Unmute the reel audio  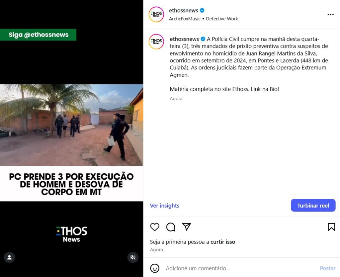pyautogui.click(x=133, y=257)
